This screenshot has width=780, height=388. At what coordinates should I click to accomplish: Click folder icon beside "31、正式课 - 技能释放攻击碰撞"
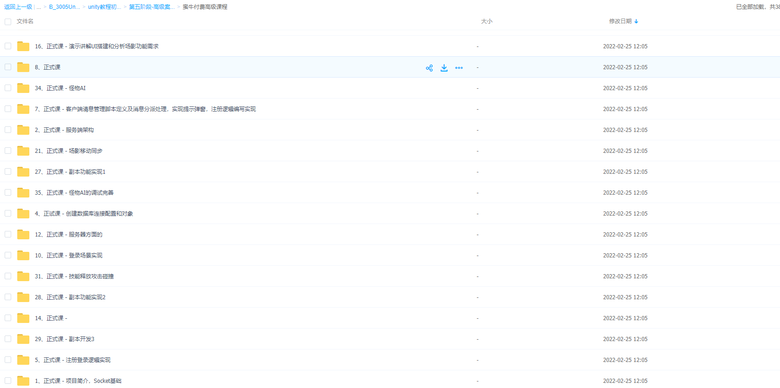click(23, 276)
